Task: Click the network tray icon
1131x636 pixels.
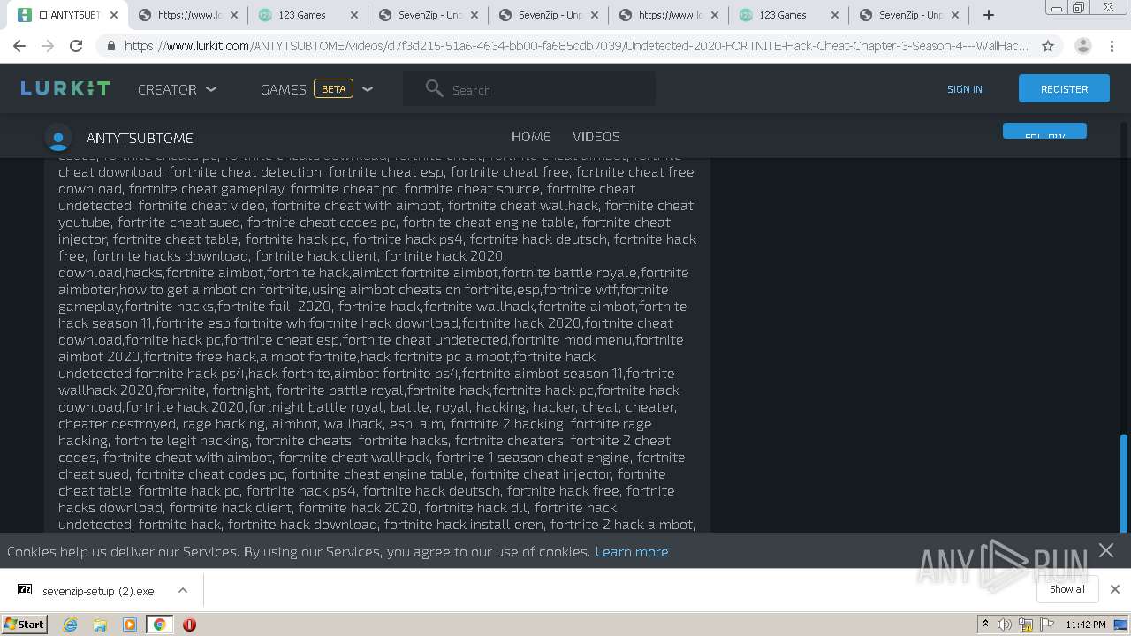Action: (1026, 625)
